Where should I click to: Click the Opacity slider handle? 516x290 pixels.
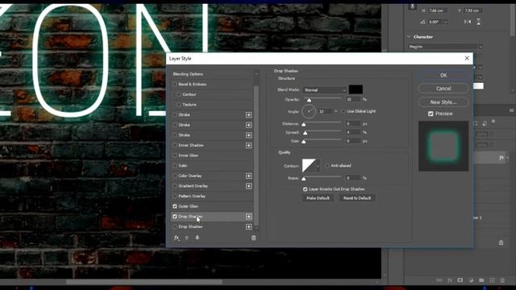pyautogui.click(x=309, y=100)
